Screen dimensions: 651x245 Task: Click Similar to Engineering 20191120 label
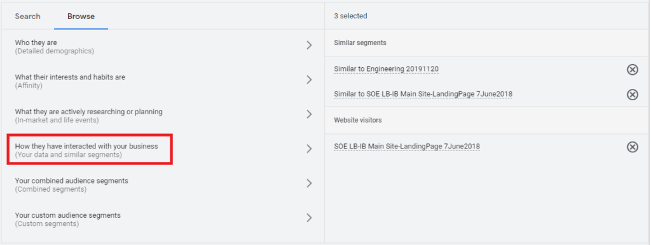(x=386, y=69)
